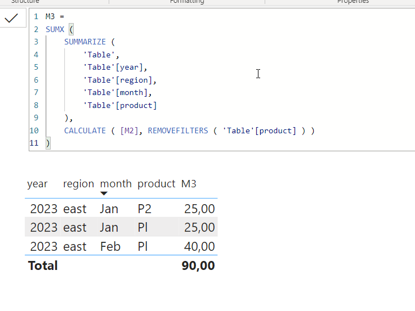Select Feb row's 2023 year cell
Screen dimensions: 415x311
(x=44, y=246)
